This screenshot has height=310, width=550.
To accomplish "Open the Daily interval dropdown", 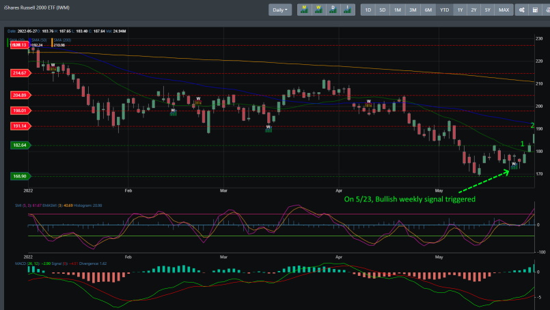I will pyautogui.click(x=280, y=10).
